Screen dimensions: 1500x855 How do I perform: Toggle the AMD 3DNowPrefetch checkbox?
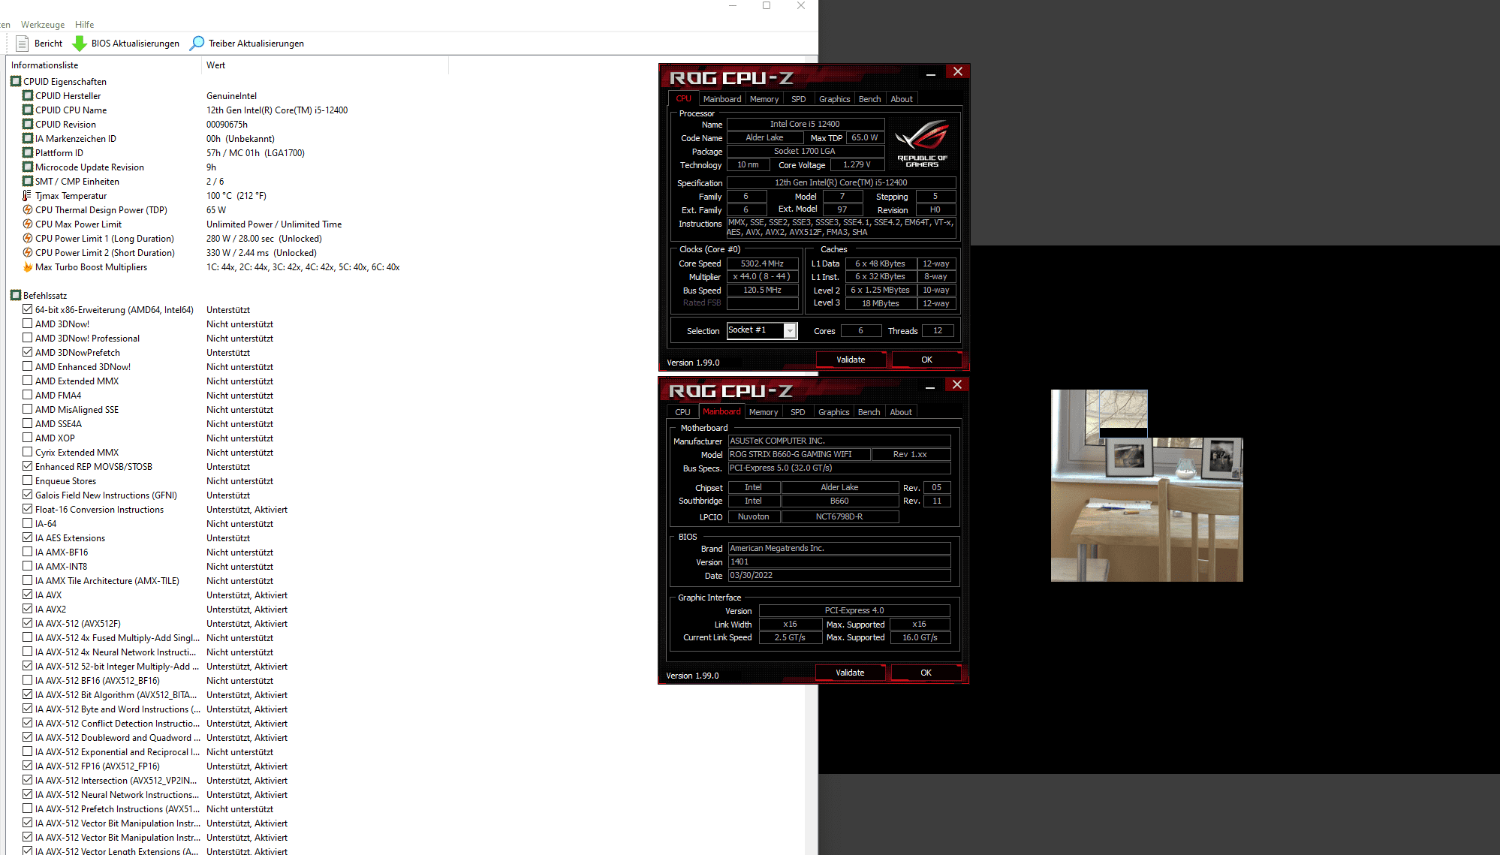tap(28, 352)
